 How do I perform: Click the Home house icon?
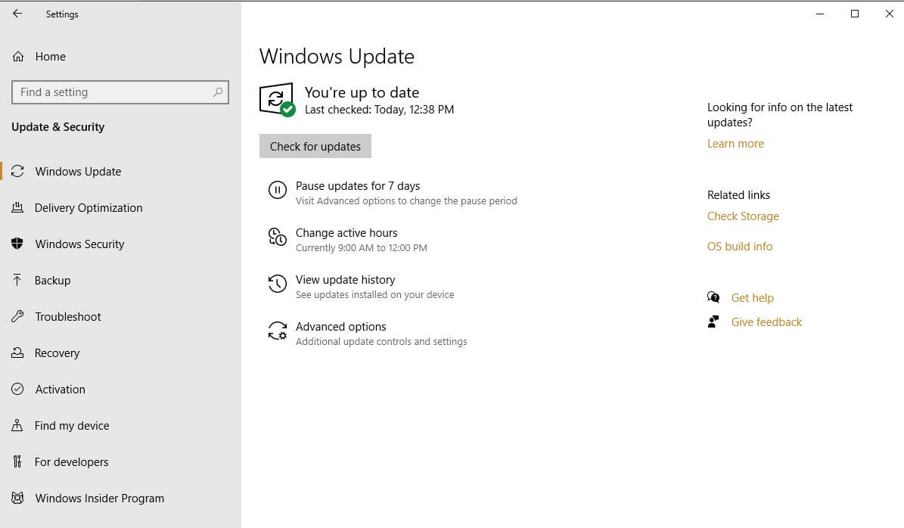point(18,57)
